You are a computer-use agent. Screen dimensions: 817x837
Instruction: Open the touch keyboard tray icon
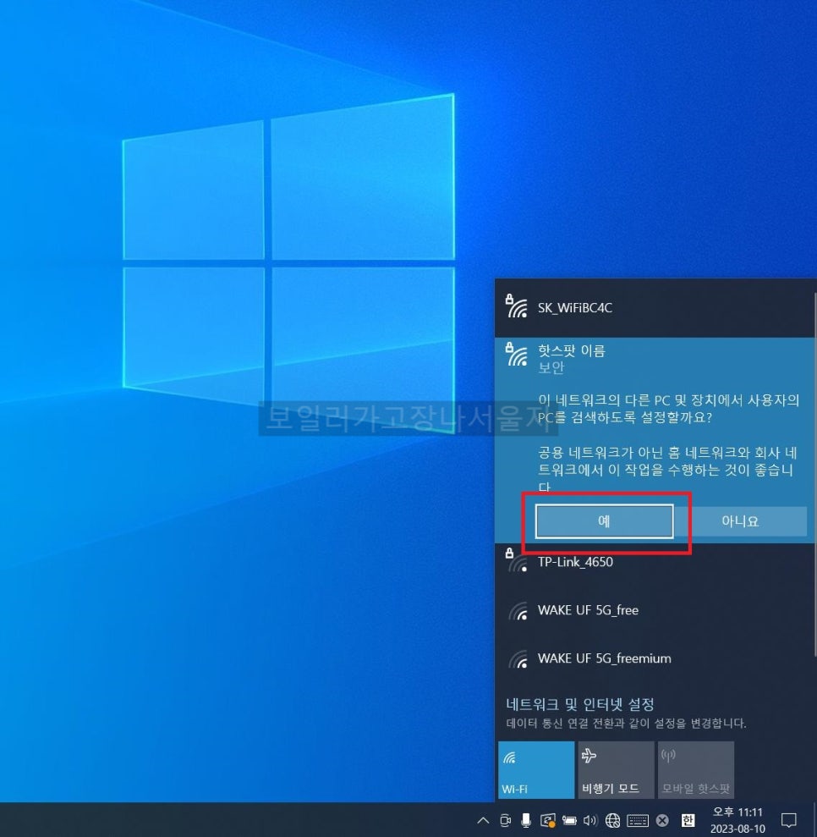pos(638,820)
